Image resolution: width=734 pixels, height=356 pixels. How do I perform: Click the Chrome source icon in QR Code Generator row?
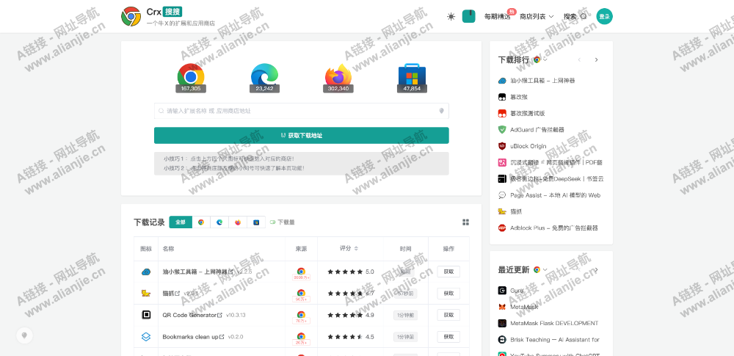point(301,314)
